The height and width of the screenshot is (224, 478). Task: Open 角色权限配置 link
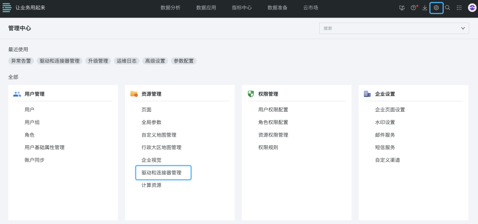click(273, 122)
